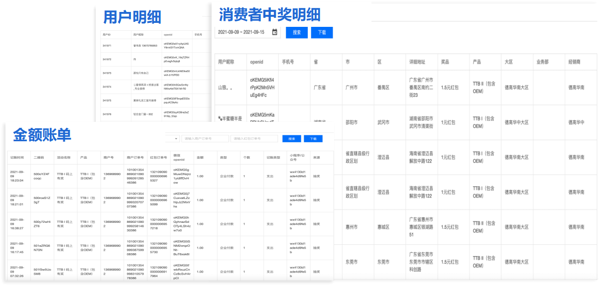This screenshot has width=599, height=286.
Task: Click QR code cell 500oYZ4Fcoqc
Action: click(41, 176)
